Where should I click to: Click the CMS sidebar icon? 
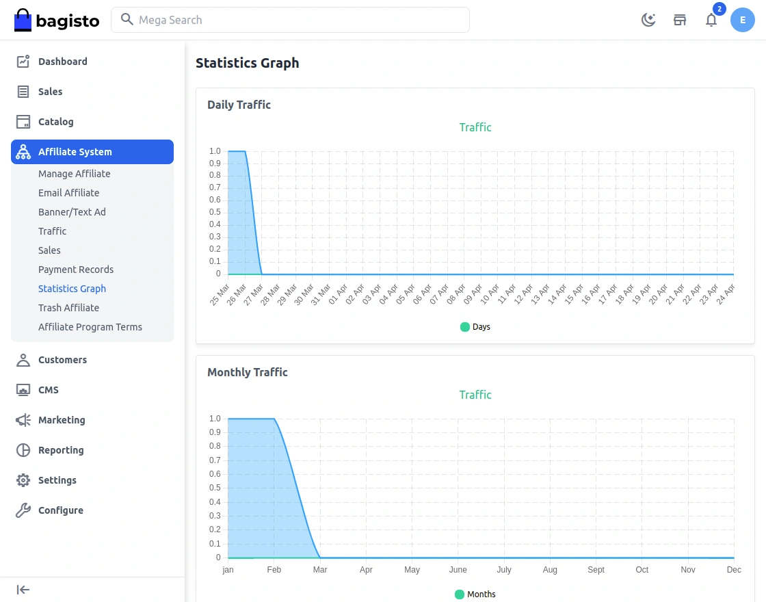pos(22,389)
